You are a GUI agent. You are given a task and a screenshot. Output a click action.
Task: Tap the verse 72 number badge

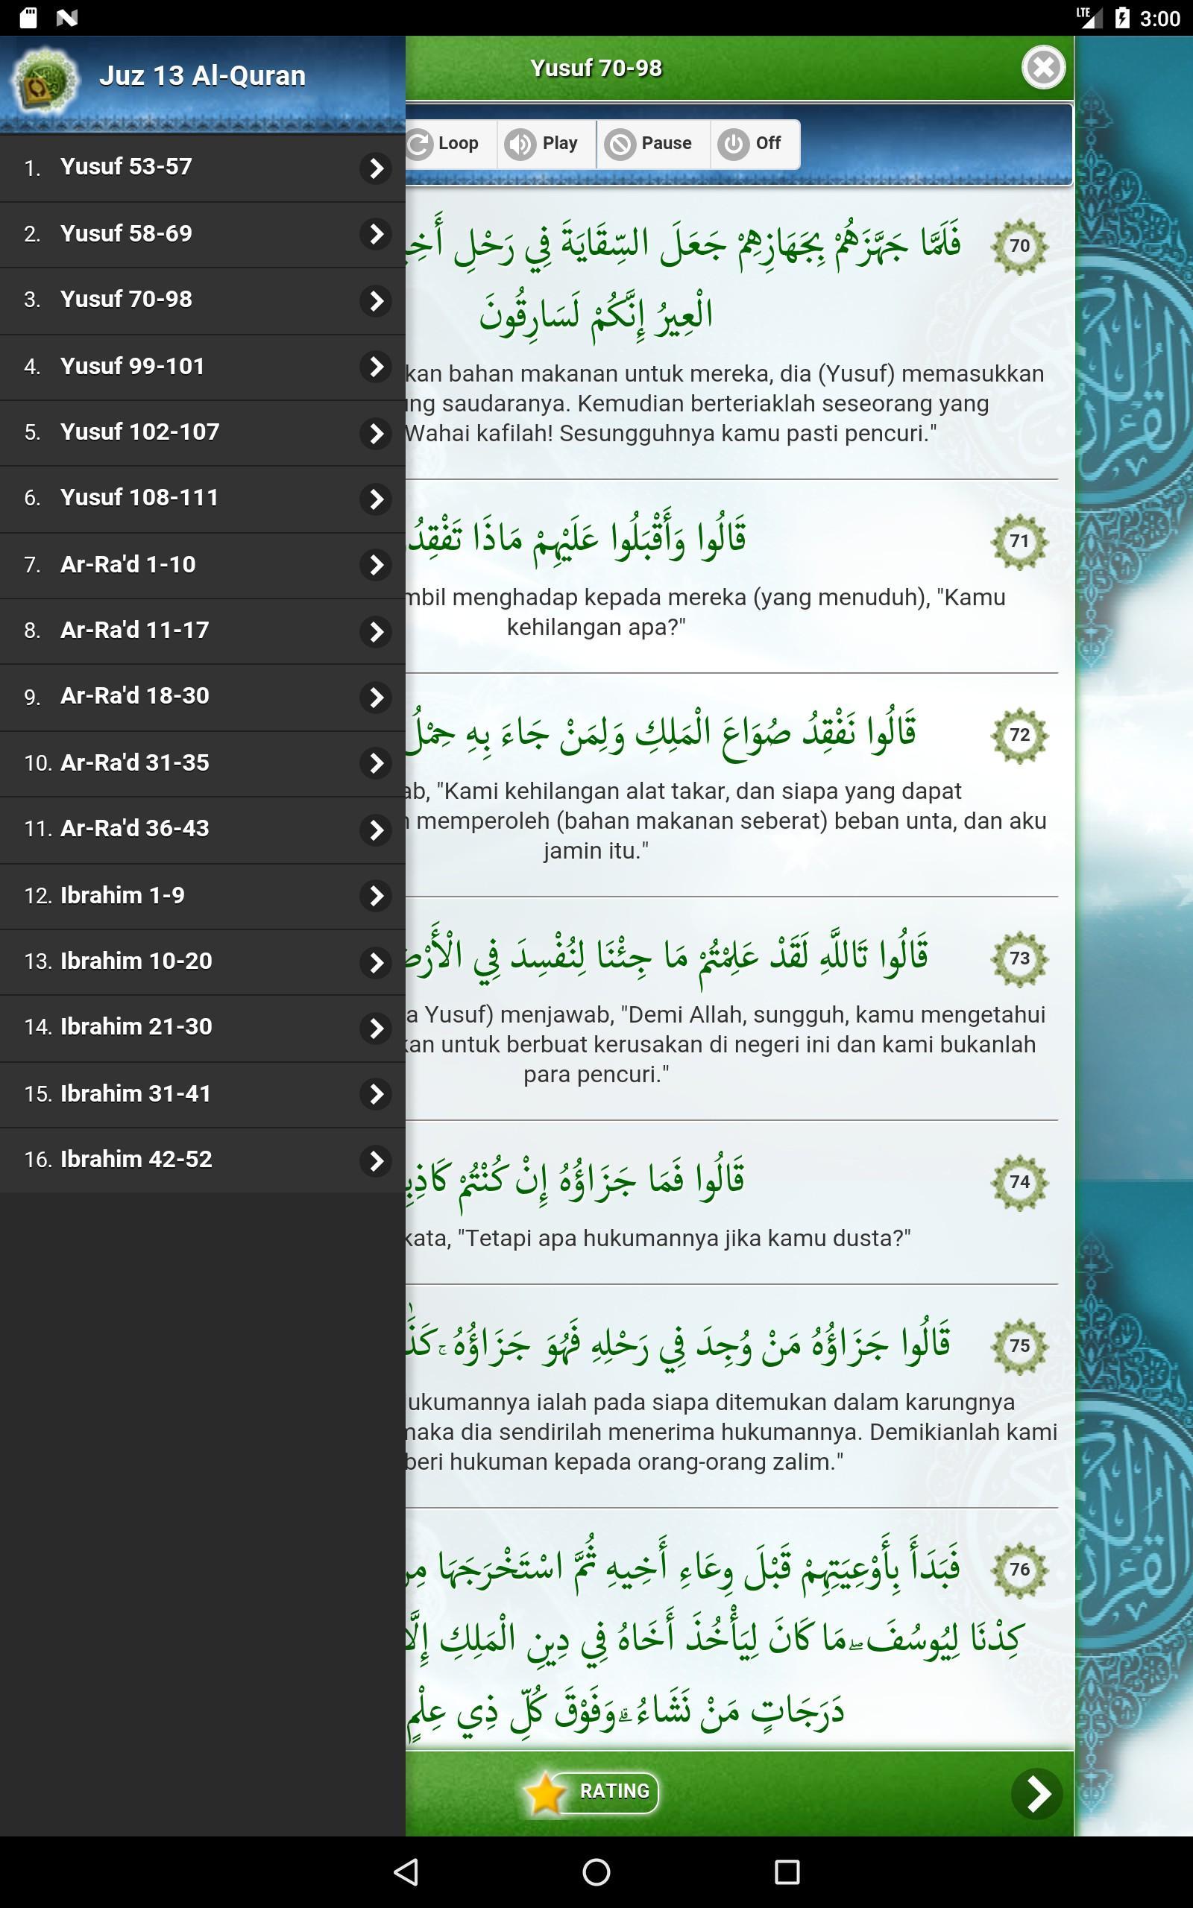[1019, 736]
